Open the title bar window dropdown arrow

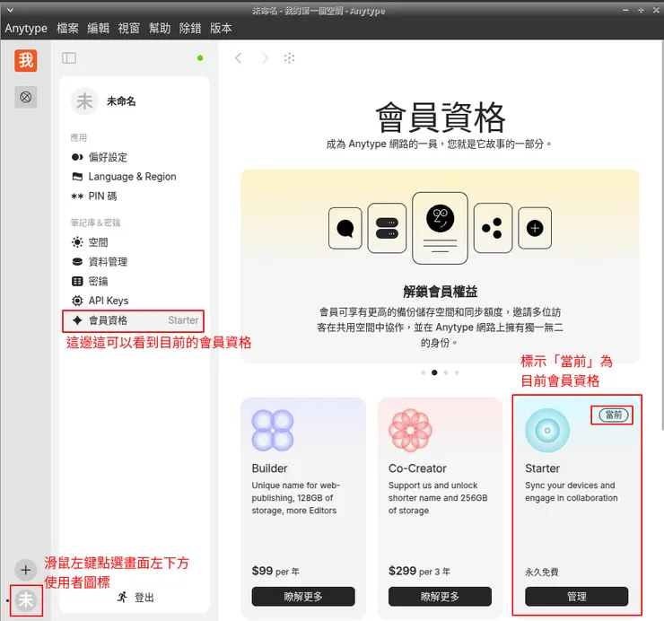[x=11, y=10]
